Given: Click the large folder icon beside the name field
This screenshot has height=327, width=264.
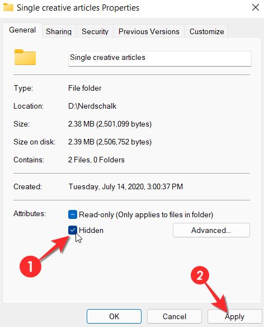Looking at the screenshot, I should point(25,57).
